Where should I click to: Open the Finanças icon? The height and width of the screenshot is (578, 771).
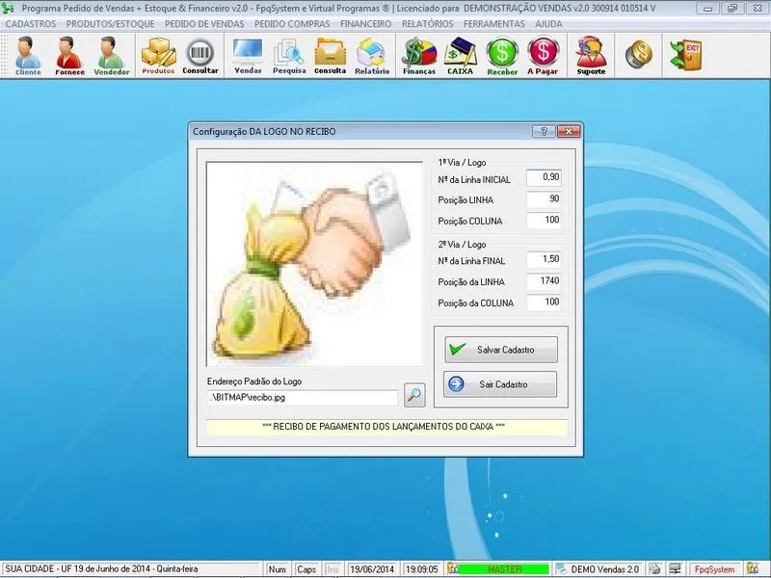tap(419, 56)
